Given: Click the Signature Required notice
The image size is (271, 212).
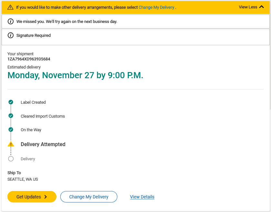Looking at the screenshot, I should pos(135,37).
